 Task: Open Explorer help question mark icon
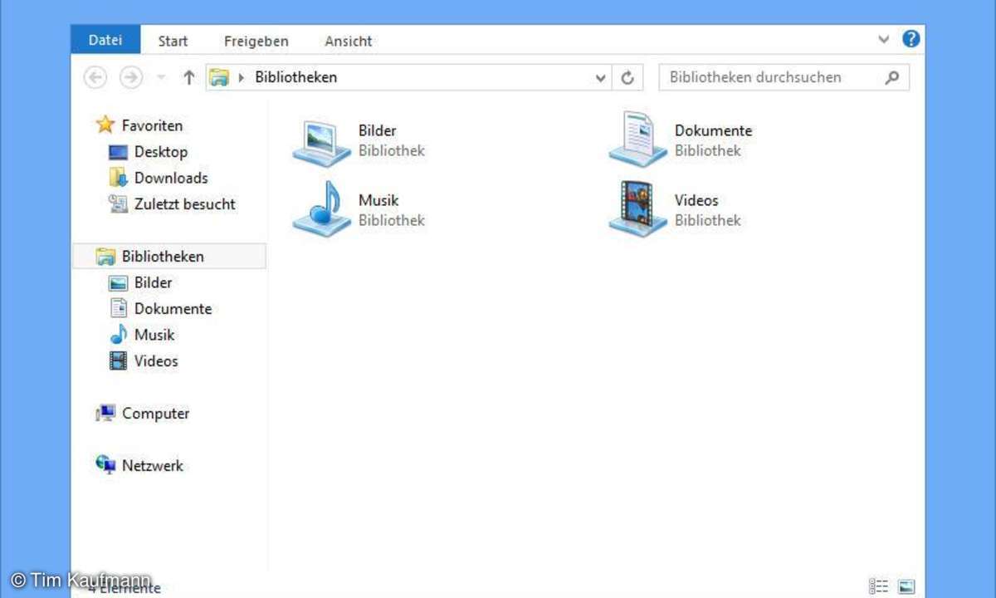point(911,38)
